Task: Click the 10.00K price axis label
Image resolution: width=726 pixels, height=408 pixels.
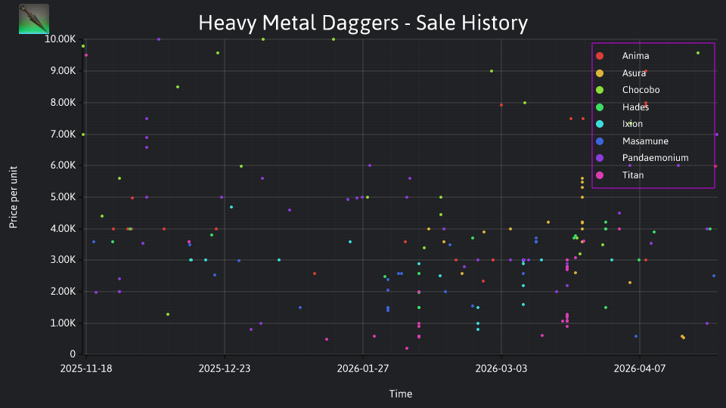Action: (60, 39)
